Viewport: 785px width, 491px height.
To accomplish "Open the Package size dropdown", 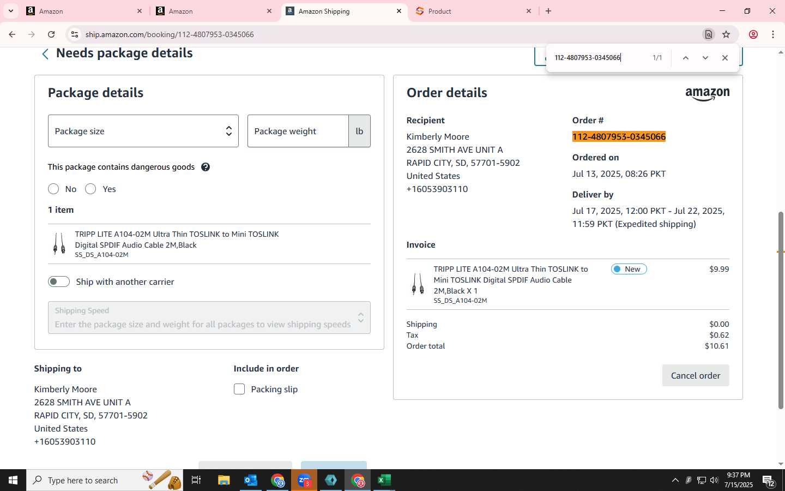I will pos(143,131).
